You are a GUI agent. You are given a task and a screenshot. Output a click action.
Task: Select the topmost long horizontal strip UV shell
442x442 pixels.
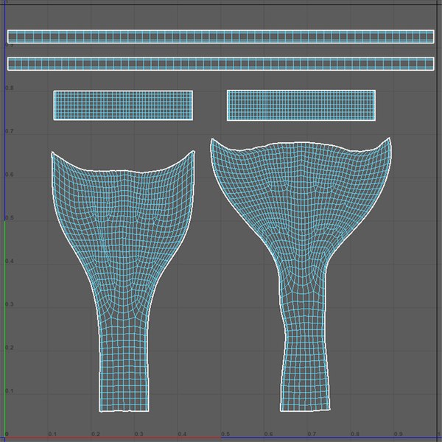[221, 37]
